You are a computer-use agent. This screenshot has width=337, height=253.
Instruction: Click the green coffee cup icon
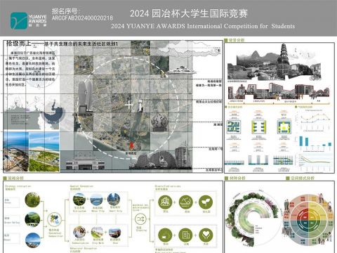coord(165,235)
